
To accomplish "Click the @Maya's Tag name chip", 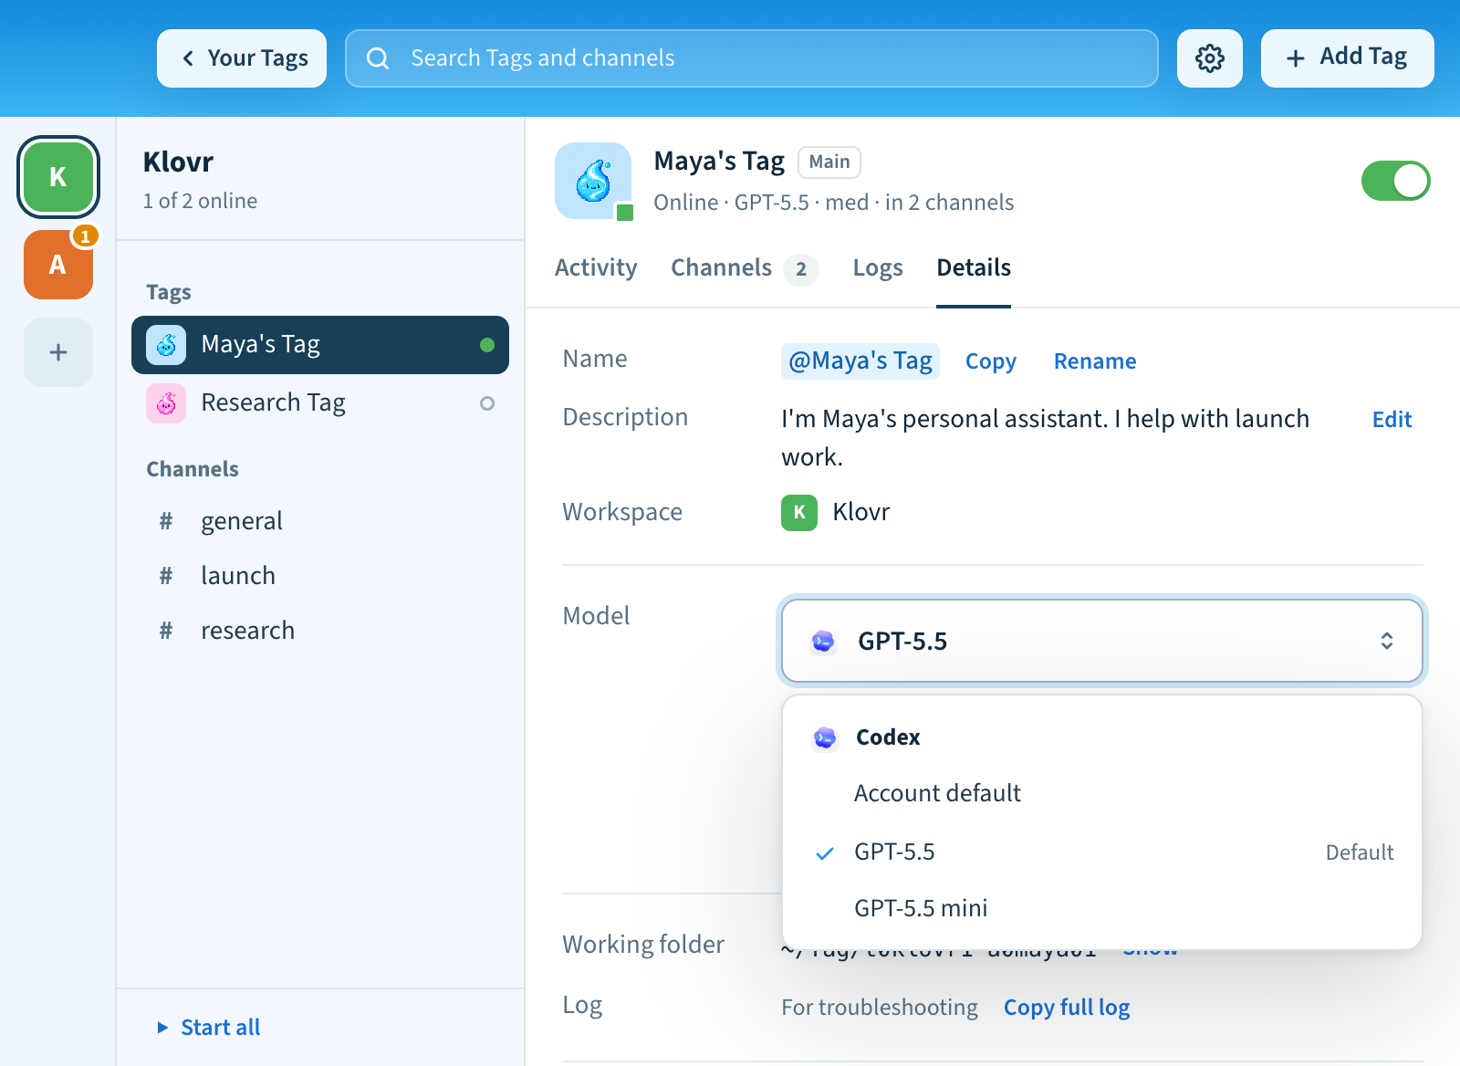I will pos(860,361).
